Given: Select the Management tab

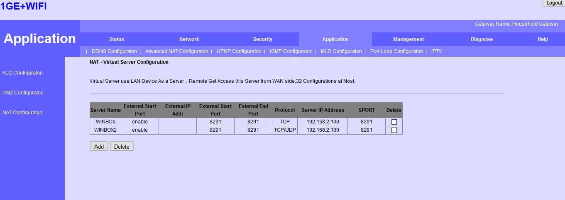Looking at the screenshot, I should pos(408,39).
